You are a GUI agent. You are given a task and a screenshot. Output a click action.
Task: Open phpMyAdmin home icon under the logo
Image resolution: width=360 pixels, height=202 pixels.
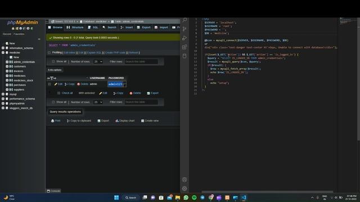click(x=13, y=29)
